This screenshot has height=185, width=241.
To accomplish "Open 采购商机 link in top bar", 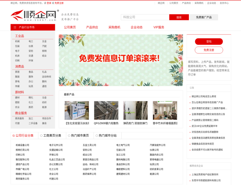I will coord(199,3).
